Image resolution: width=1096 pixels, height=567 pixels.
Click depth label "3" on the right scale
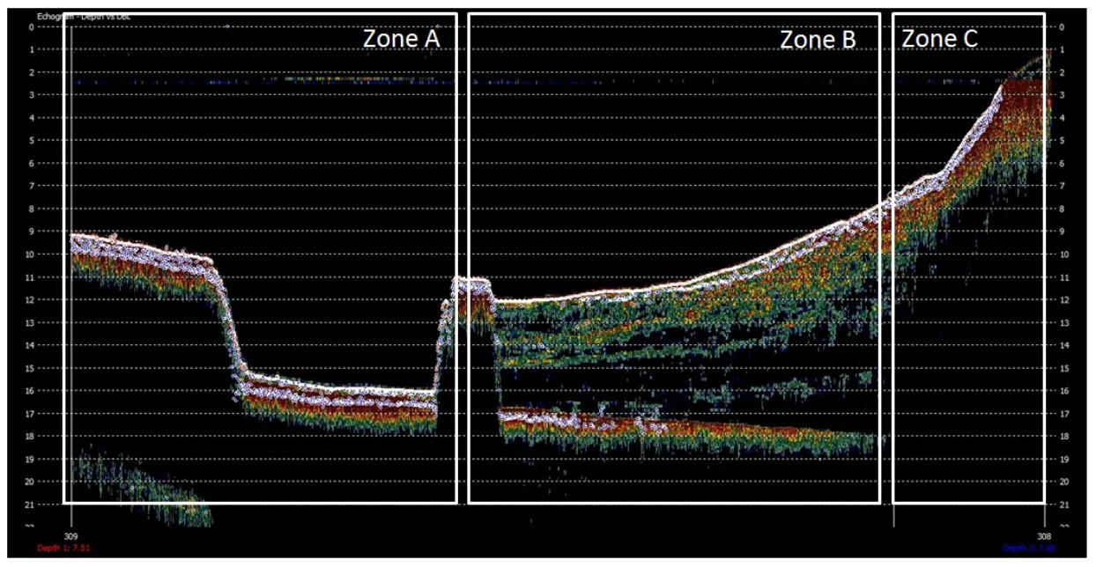point(1062,95)
